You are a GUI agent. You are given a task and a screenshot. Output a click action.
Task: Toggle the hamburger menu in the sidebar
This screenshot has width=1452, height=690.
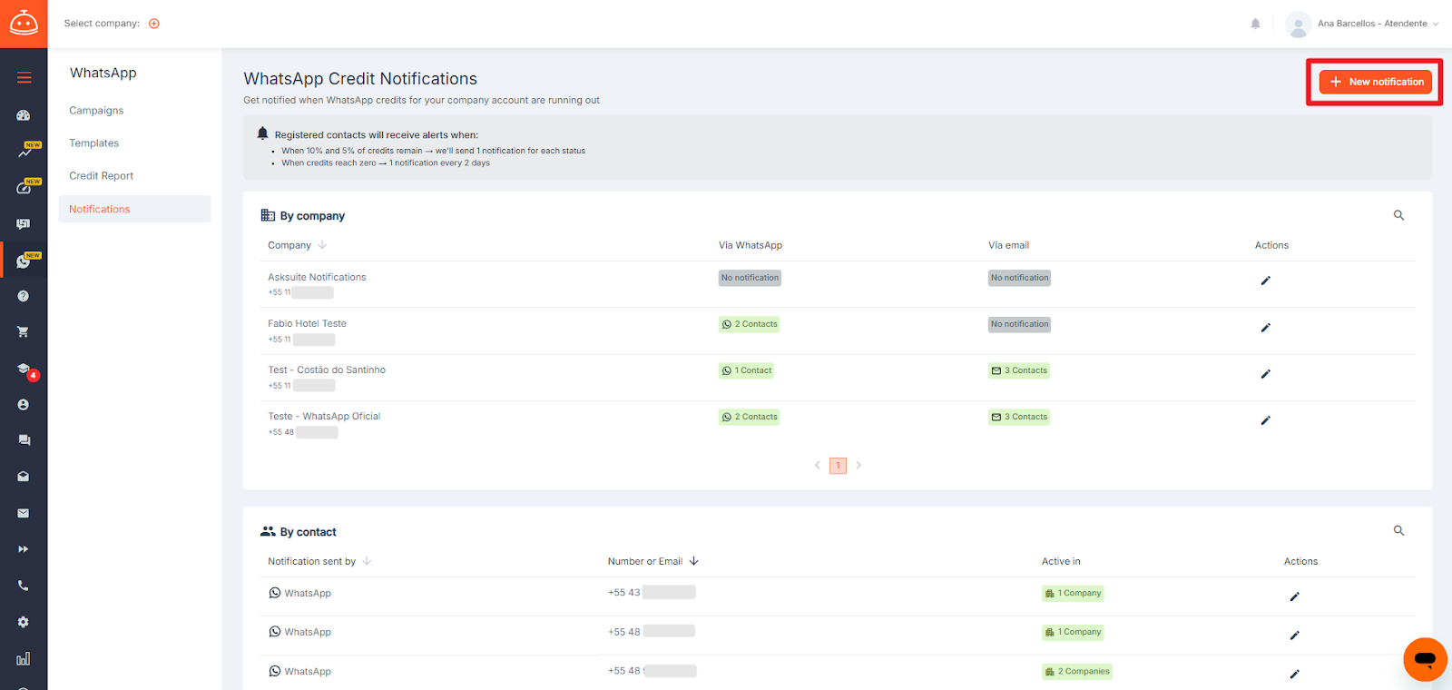[24, 78]
